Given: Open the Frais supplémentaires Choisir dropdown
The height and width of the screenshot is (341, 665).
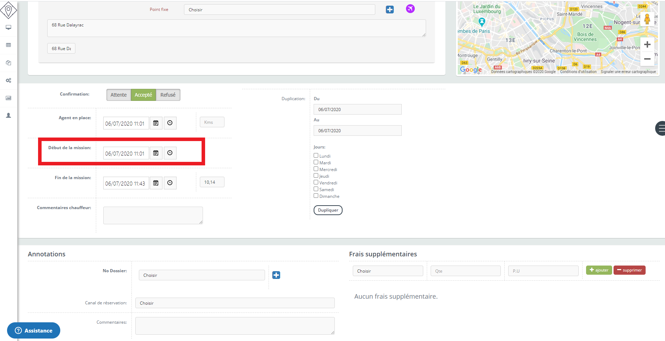Looking at the screenshot, I should pos(388,271).
